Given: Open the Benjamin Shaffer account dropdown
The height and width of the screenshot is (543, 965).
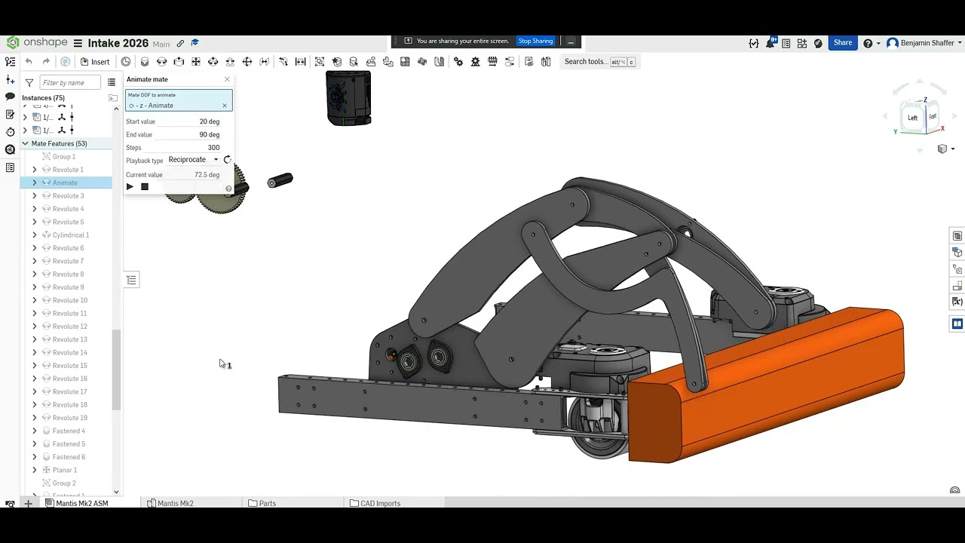Looking at the screenshot, I should (x=923, y=43).
